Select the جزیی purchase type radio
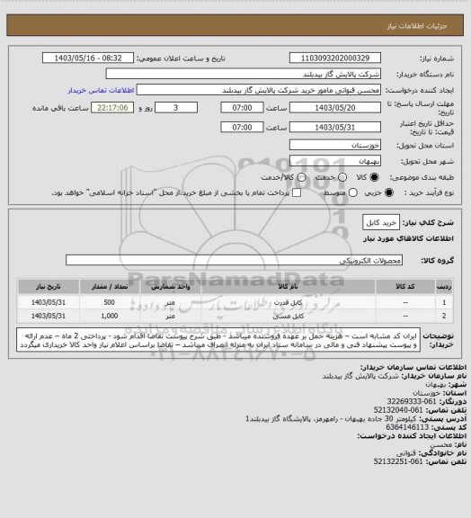Screen dimensions: 471x518 coord(389,192)
